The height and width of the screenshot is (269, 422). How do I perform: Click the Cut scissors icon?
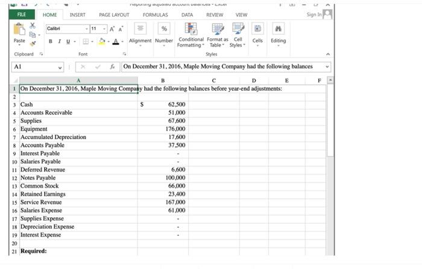[33, 26]
